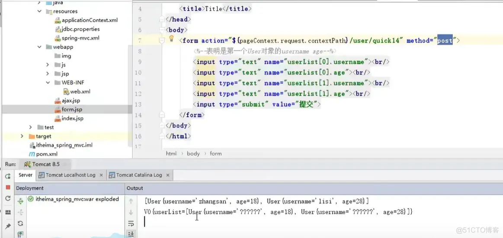Click the lightbulb intention icon on line 7
The height and width of the screenshot is (238, 503).
(x=171, y=39)
